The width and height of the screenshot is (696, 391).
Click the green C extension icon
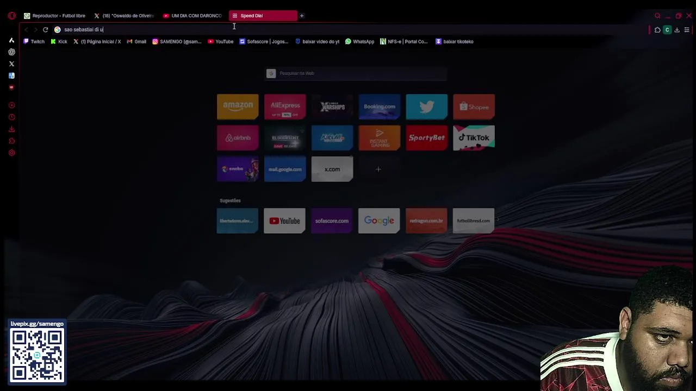pyautogui.click(x=667, y=30)
